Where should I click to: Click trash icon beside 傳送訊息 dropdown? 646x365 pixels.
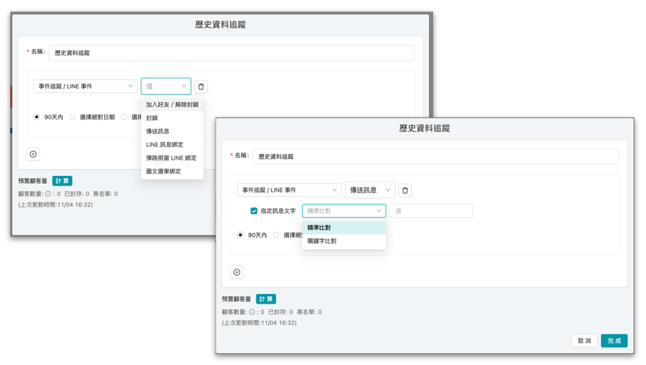pyautogui.click(x=405, y=190)
